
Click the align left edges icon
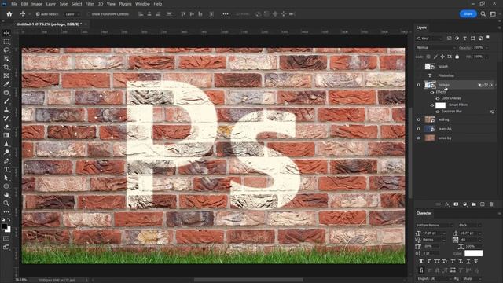[141, 14]
